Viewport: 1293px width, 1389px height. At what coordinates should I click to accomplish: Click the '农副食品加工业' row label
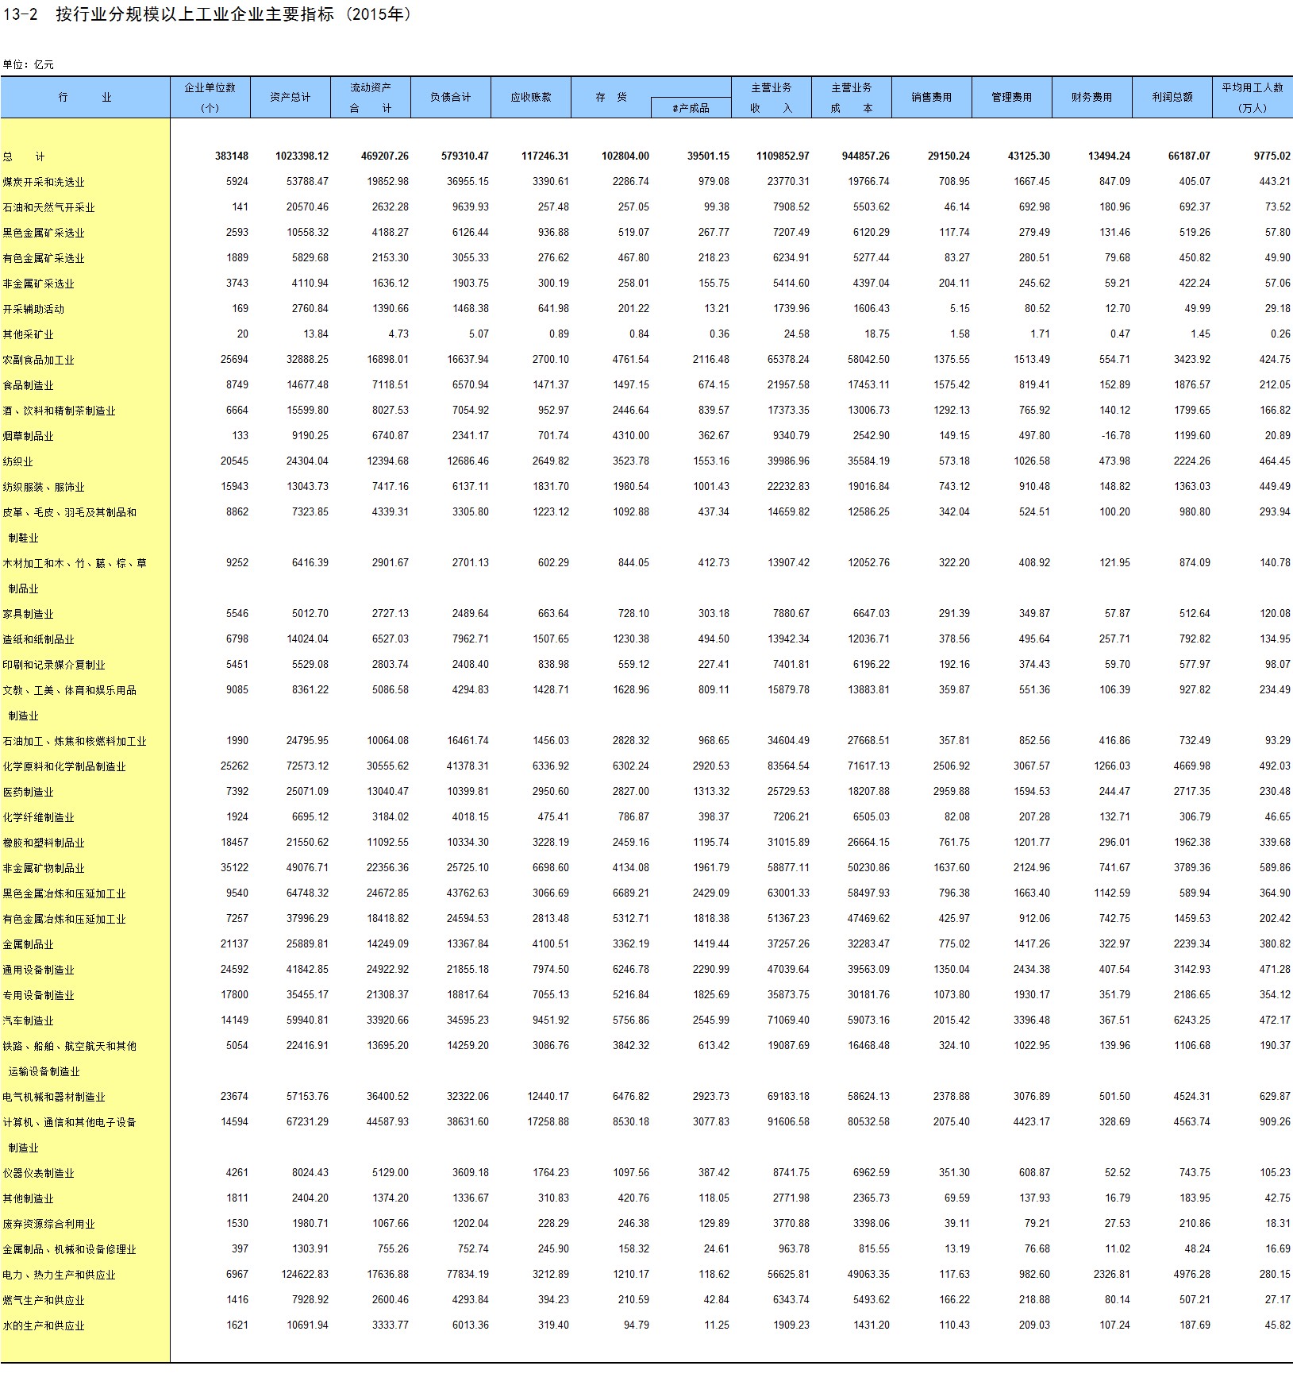(x=39, y=360)
